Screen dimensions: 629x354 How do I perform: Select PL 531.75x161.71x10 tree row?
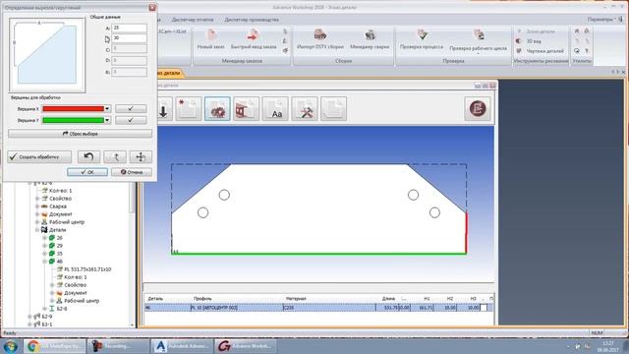(87, 269)
